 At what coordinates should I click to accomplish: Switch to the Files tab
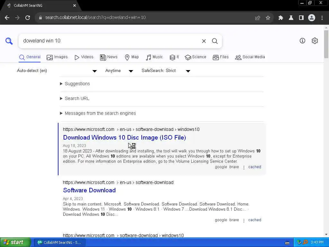(220, 57)
